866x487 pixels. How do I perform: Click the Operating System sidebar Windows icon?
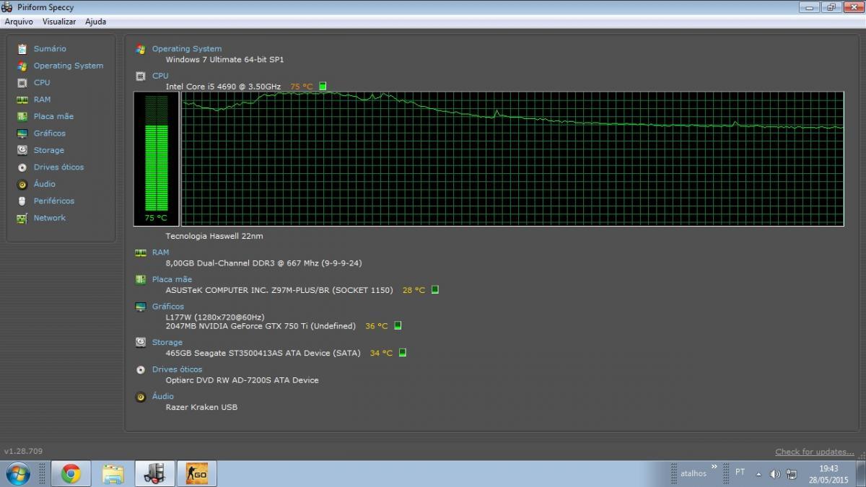tap(22, 66)
